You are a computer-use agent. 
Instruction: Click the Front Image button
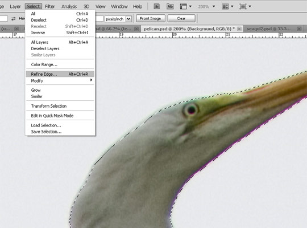tap(150, 18)
